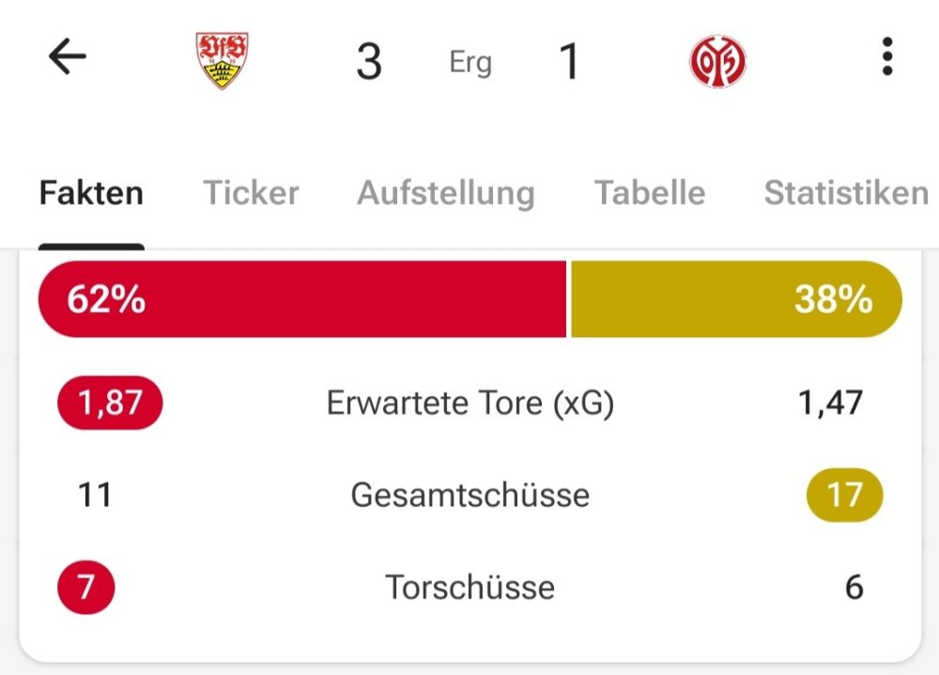This screenshot has height=675, width=939.
Task: Click the away score 1
Action: click(x=569, y=62)
